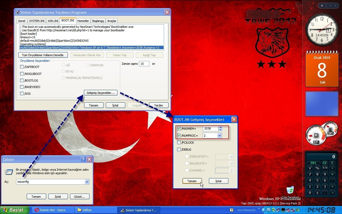The width and height of the screenshot is (342, 214).
Task: Click the calculator percent key
Action: point(317,168)
